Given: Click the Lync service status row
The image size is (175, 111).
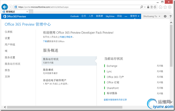Looking at the screenshot, I should click(134, 71).
